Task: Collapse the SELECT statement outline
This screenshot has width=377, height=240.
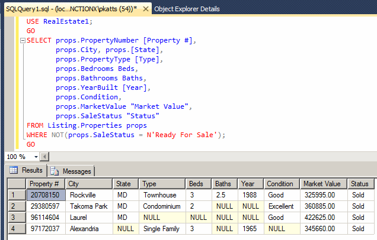Action: pyautogui.click(x=23, y=41)
